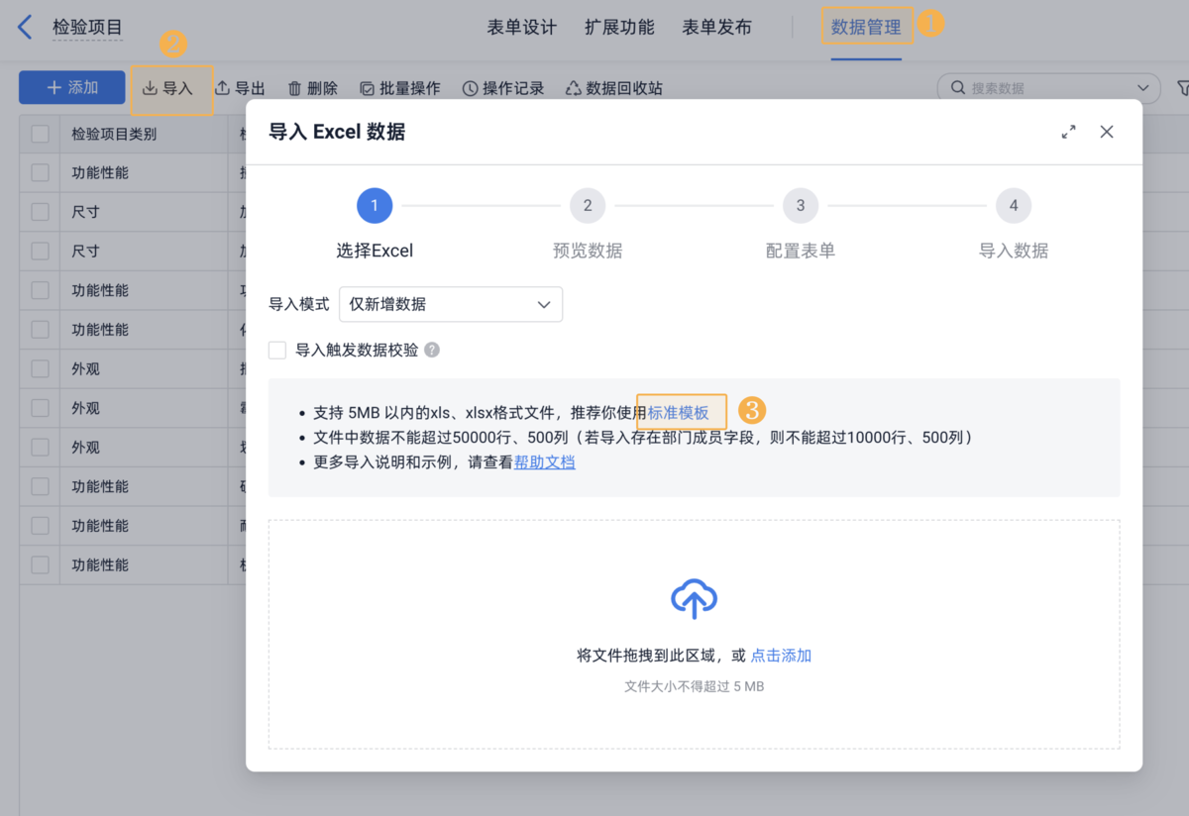Click the blue 添加 button
Viewport: 1189px width, 816px height.
tap(72, 87)
